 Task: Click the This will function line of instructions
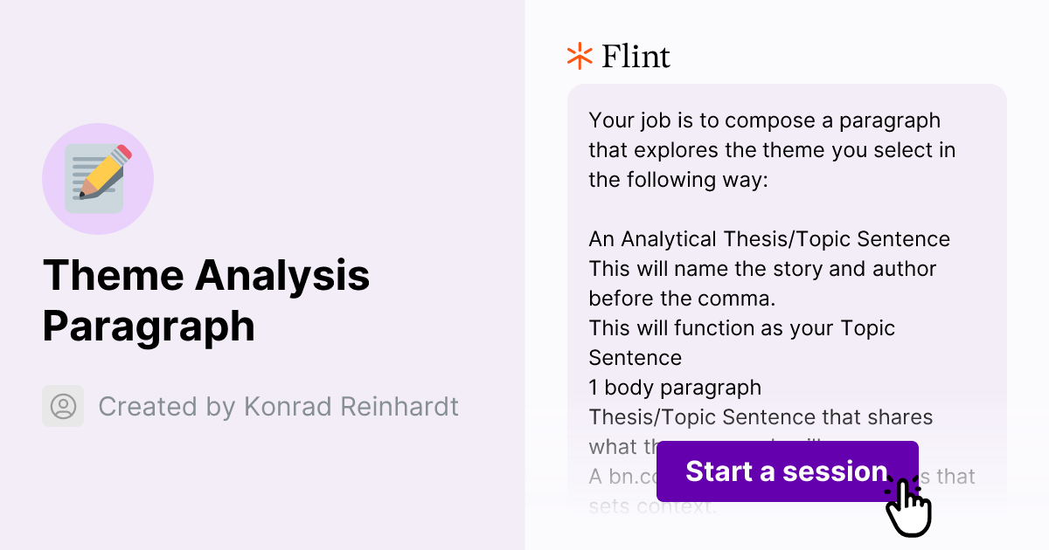[x=741, y=328]
